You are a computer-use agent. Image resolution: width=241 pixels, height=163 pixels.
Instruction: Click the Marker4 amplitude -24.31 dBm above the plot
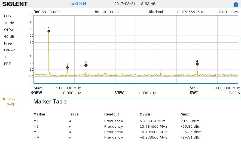(x=227, y=12)
